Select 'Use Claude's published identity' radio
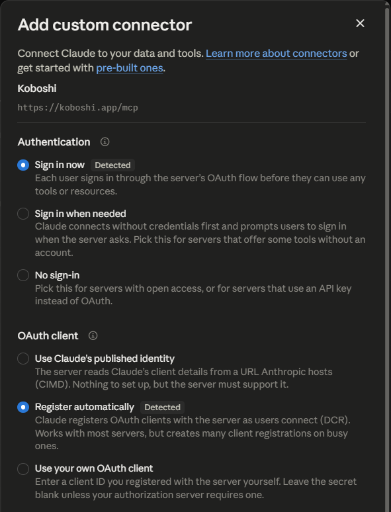Viewport: 391px width, 512px height. (x=23, y=359)
